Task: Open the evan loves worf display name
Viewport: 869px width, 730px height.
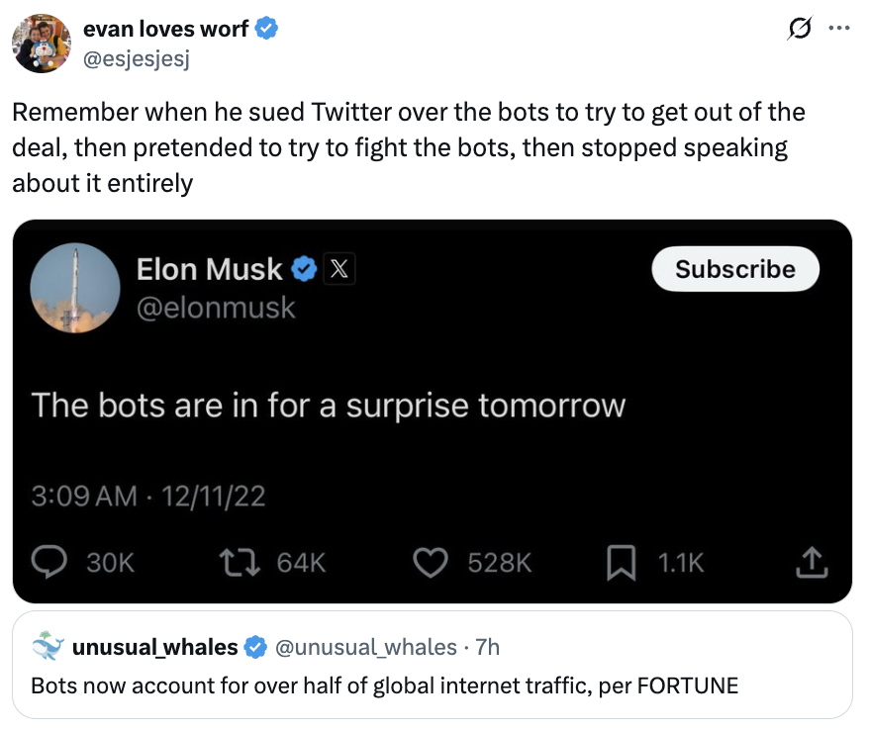Action: tap(165, 29)
